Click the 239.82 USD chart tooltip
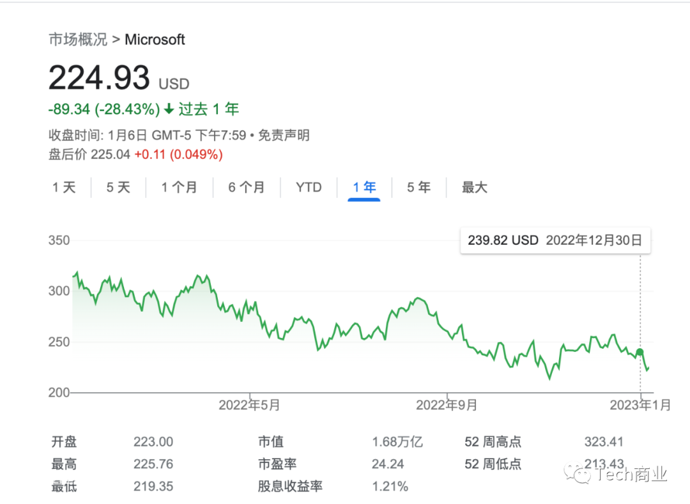This screenshot has width=690, height=504. (555, 241)
